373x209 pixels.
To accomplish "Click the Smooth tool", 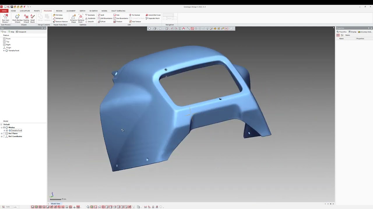I will click(x=89, y=21).
